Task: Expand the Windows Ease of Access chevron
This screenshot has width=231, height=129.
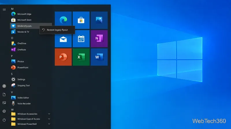Action: click(49, 119)
